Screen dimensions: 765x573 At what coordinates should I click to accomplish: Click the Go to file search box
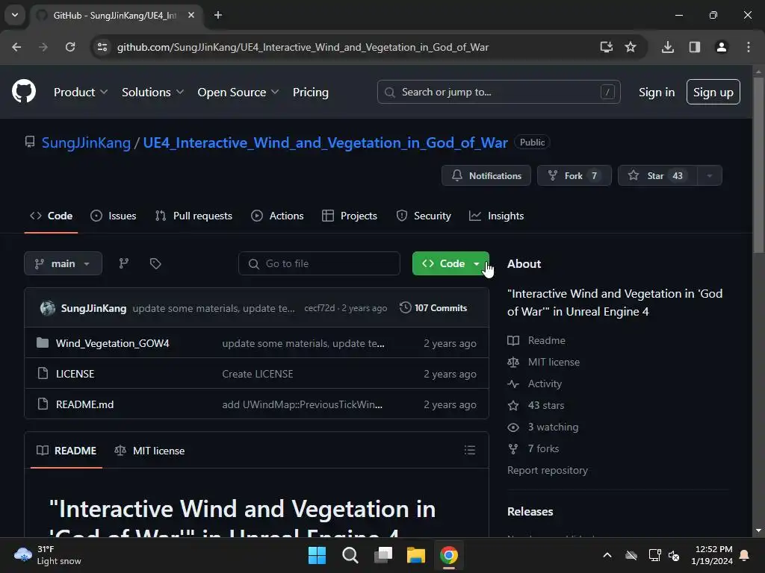pos(319,263)
